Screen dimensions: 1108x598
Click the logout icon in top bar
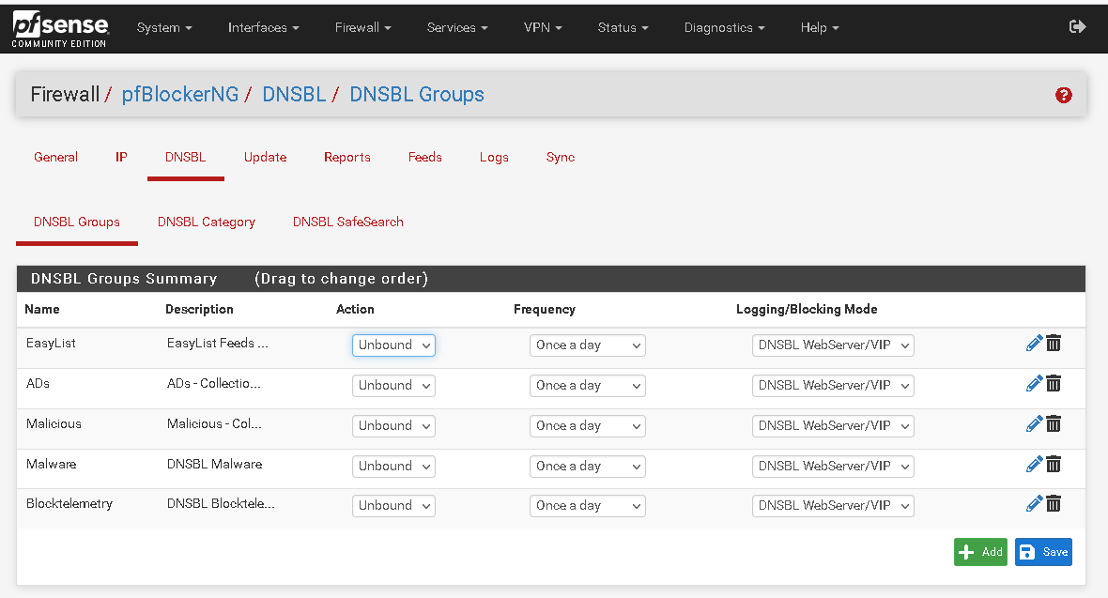coord(1077,27)
